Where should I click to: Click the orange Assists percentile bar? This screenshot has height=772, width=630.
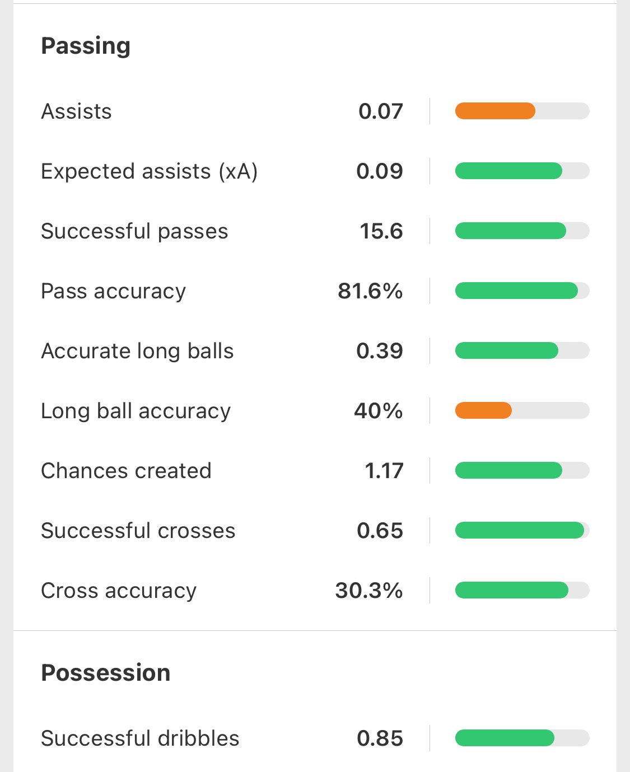pos(522,111)
